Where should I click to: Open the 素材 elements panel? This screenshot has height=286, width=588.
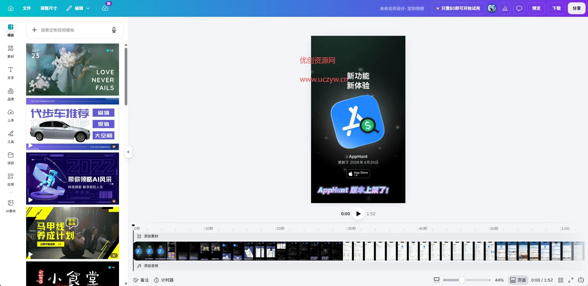[11, 52]
